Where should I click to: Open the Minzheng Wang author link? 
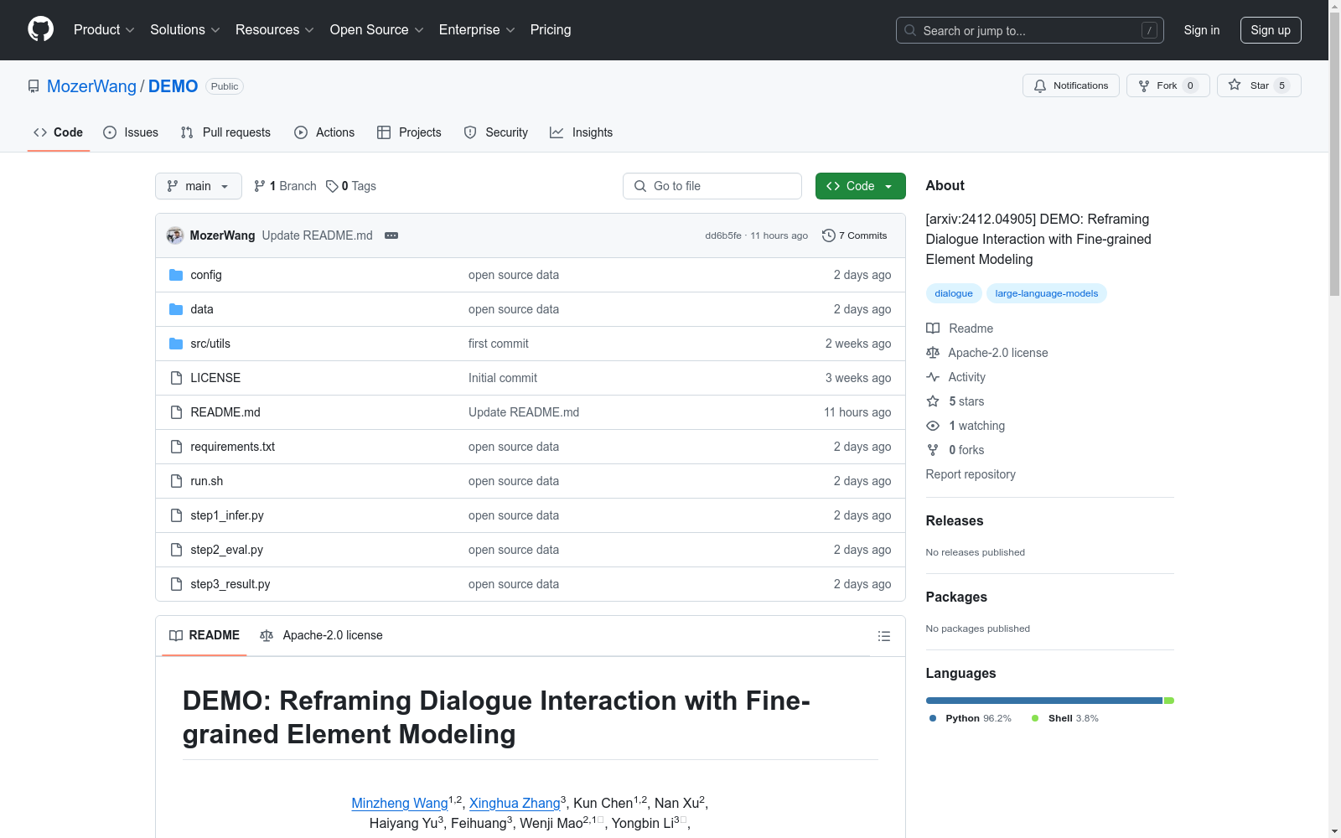[400, 803]
